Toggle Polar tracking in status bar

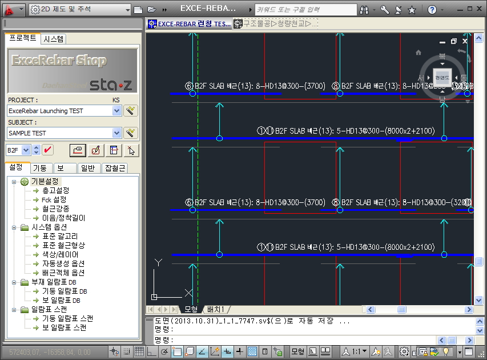pos(164,351)
